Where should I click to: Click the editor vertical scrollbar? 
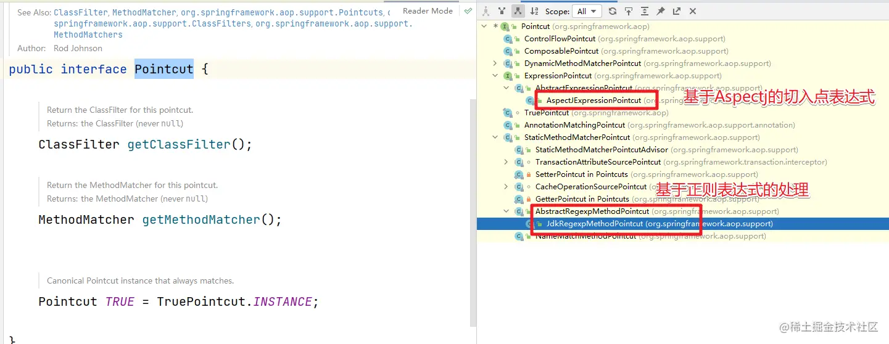click(x=473, y=212)
